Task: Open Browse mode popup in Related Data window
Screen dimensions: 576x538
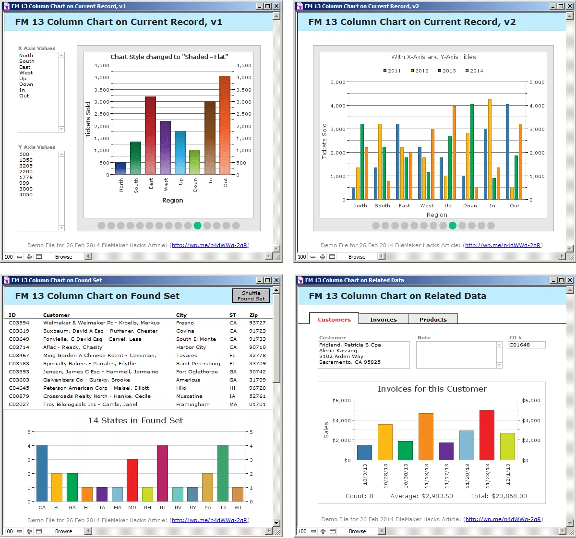Action: tap(358, 531)
